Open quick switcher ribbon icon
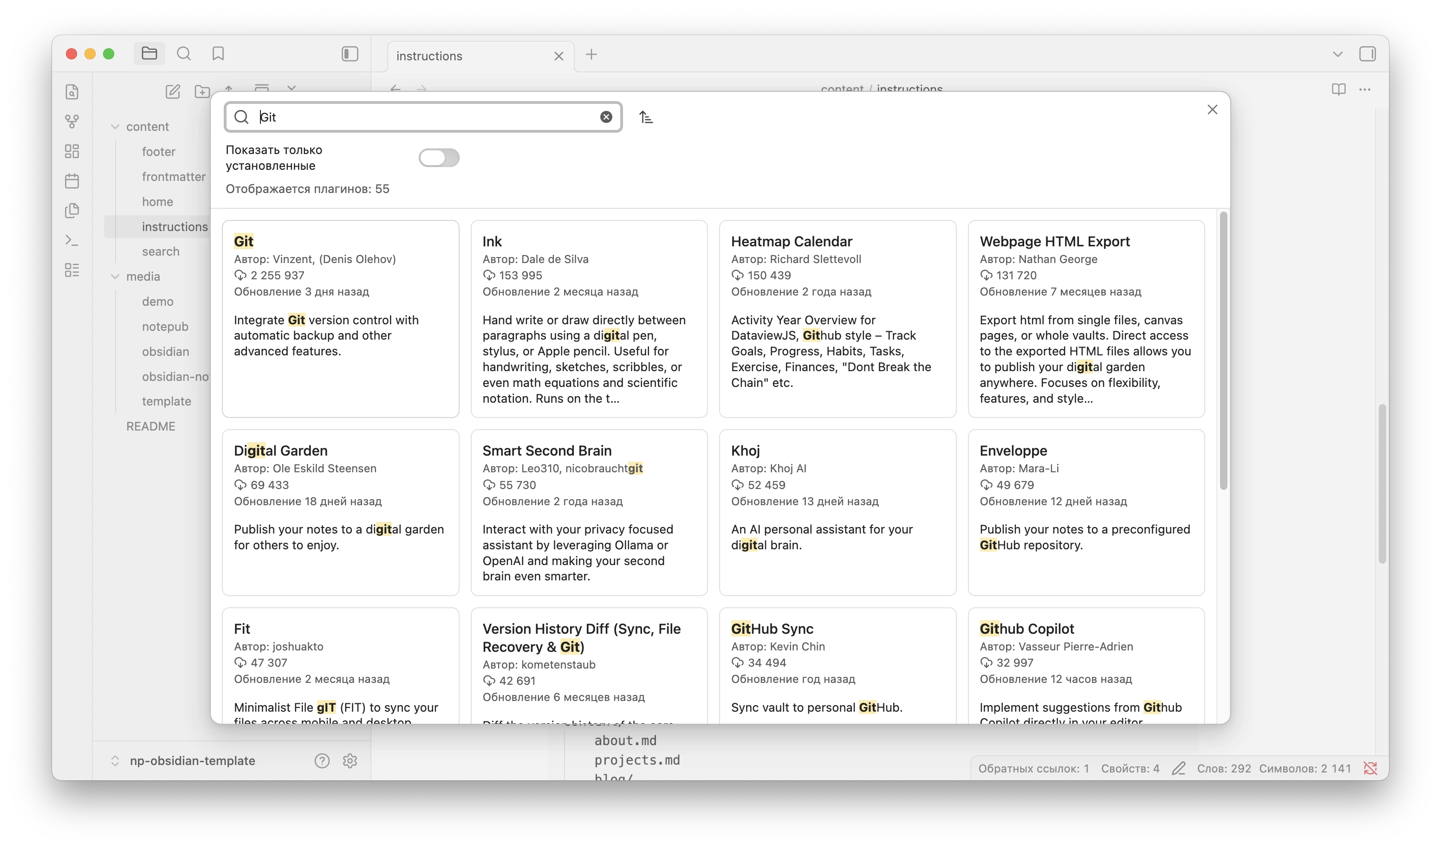The height and width of the screenshot is (849, 1441). [x=71, y=92]
